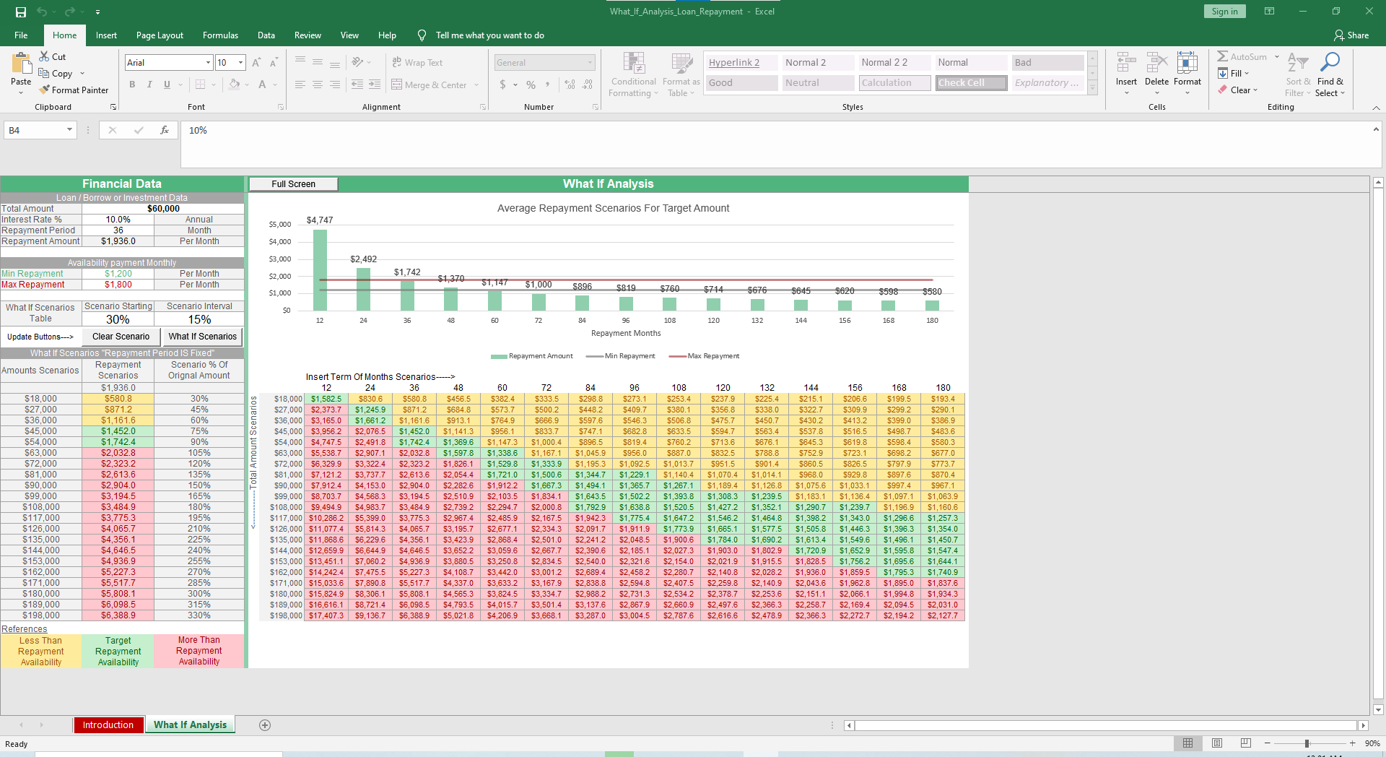Click the Full Screen button
The height and width of the screenshot is (757, 1386).
293,184
